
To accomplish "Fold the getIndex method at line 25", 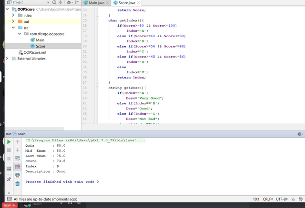I will pos(98,20).
